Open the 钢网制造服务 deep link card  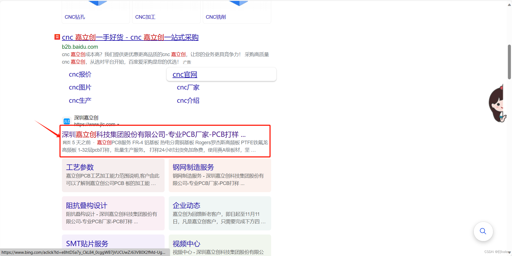220,175
